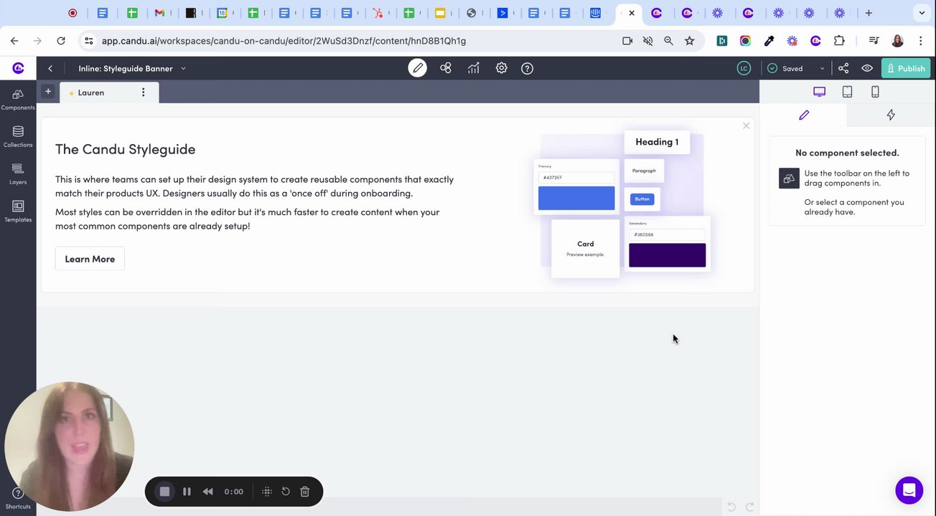Select the first banner paragraph text
Viewport: 936px width, 516px height.
click(x=255, y=186)
